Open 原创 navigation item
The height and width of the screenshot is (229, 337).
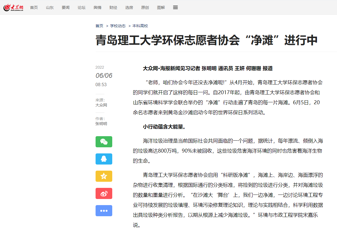click(145, 8)
